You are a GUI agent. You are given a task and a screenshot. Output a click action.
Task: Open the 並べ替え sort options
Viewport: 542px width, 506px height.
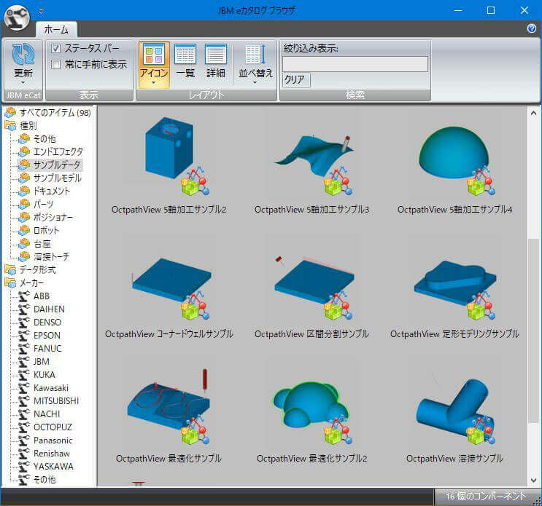click(254, 63)
